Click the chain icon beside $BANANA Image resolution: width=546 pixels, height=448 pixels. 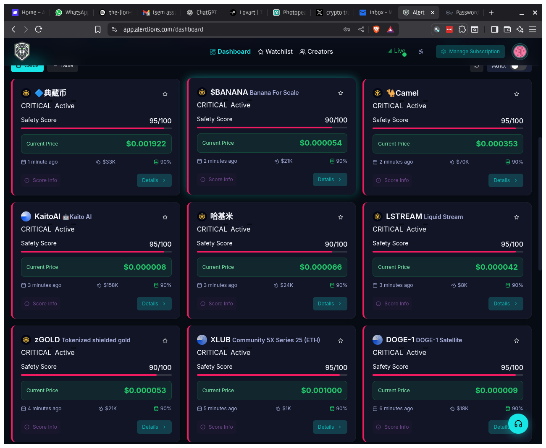202,92
